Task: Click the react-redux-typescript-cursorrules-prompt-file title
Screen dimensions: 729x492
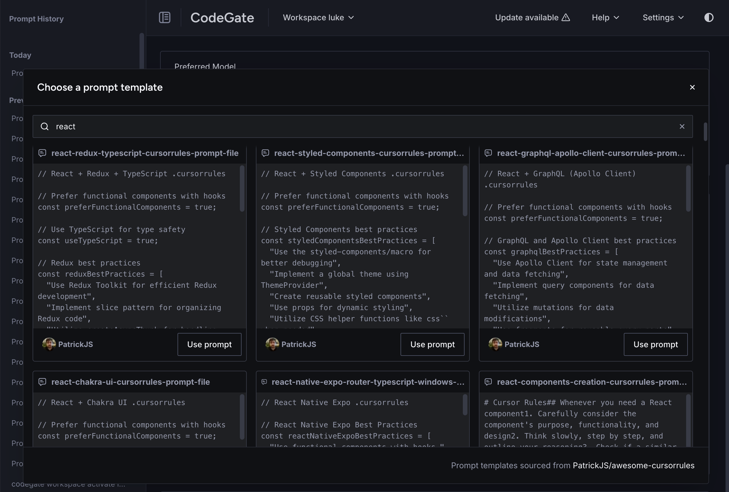Action: coord(145,153)
